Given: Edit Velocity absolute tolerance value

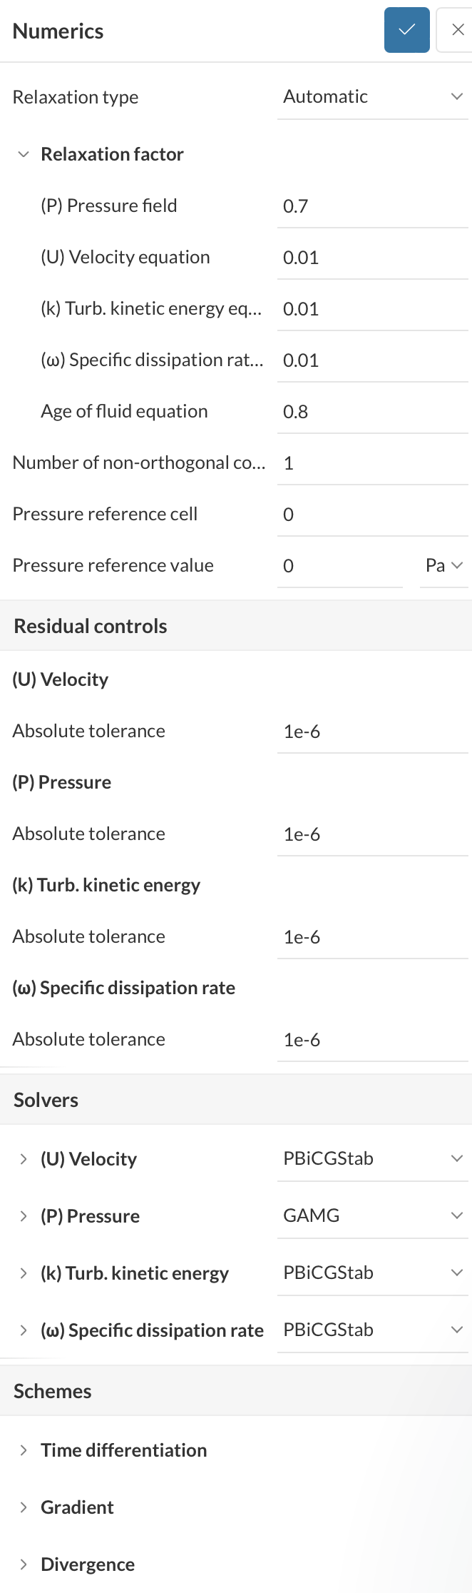Looking at the screenshot, I should 372,732.
